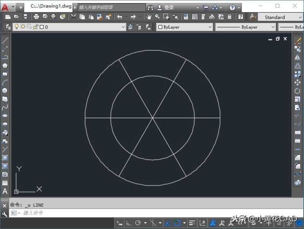Activate the Hatch tool
Viewport: 304px width, 229px height.
tap(4, 158)
